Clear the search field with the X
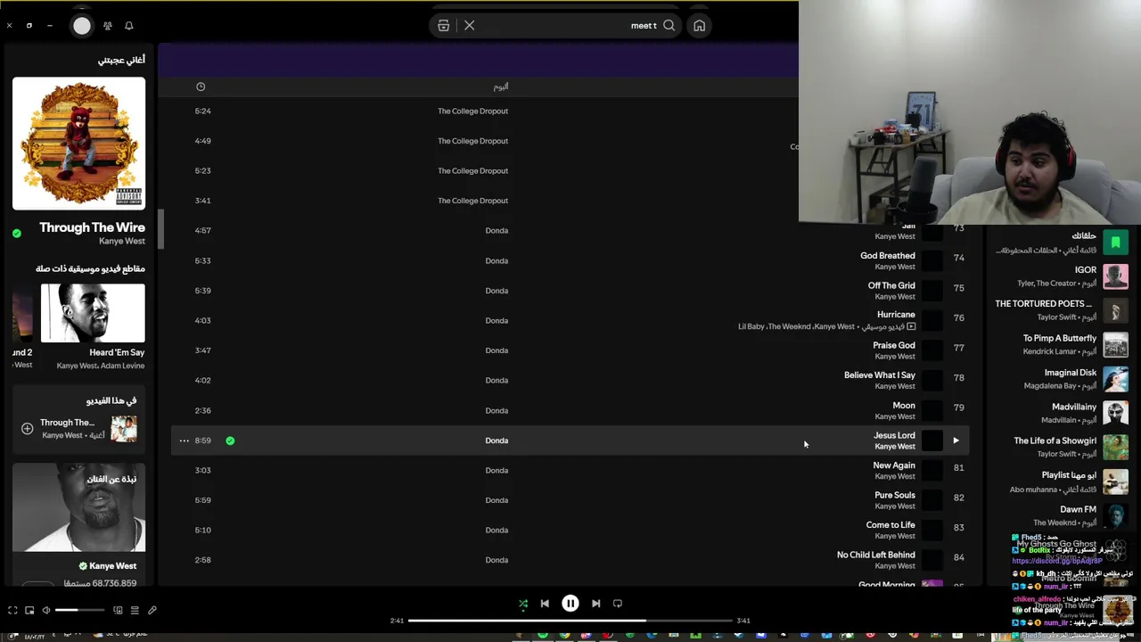 coord(469,26)
